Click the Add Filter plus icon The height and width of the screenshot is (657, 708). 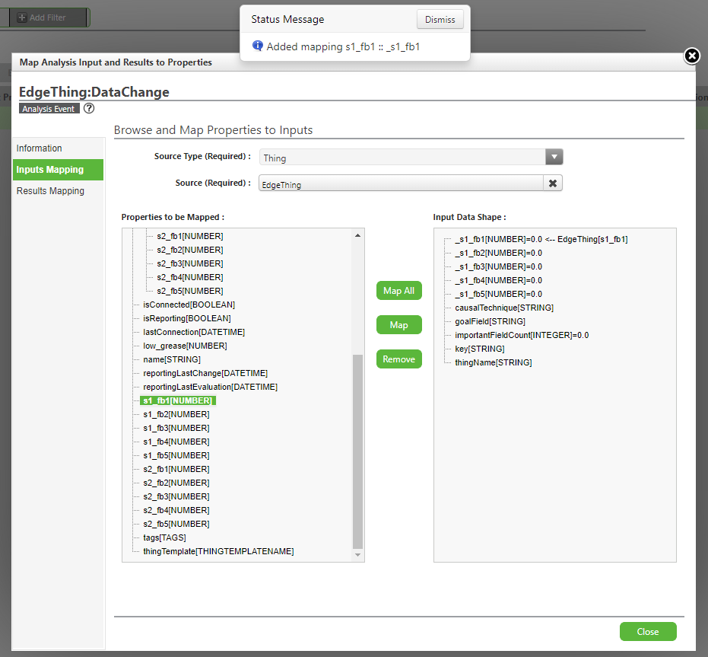click(x=21, y=18)
